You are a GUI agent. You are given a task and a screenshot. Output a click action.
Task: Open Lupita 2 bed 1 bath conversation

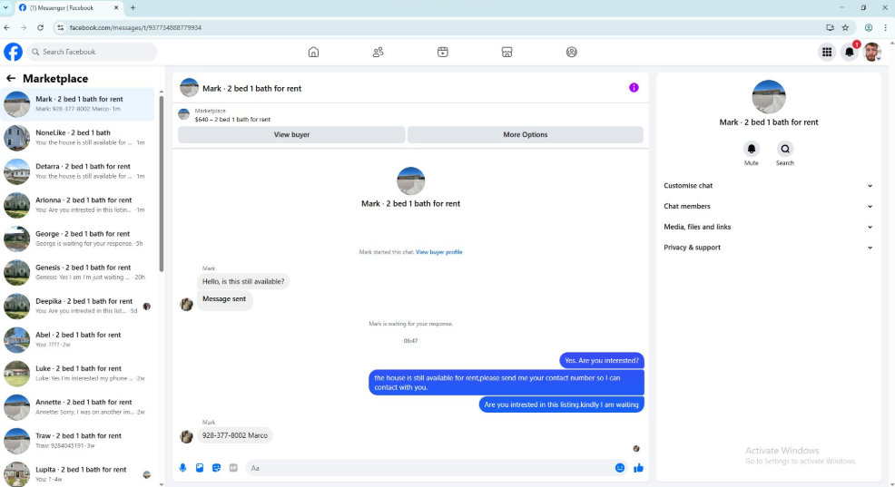pyautogui.click(x=77, y=473)
